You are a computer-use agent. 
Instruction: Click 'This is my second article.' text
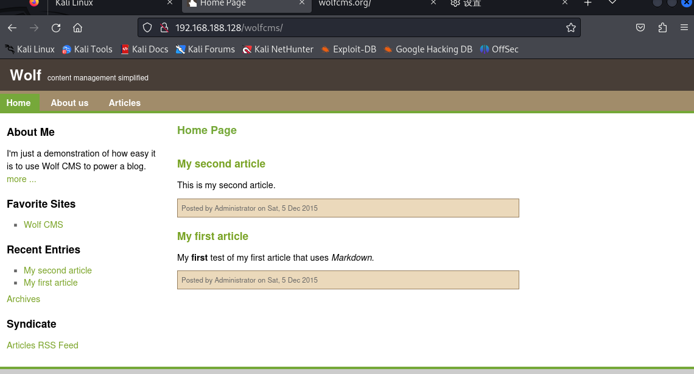click(x=226, y=185)
